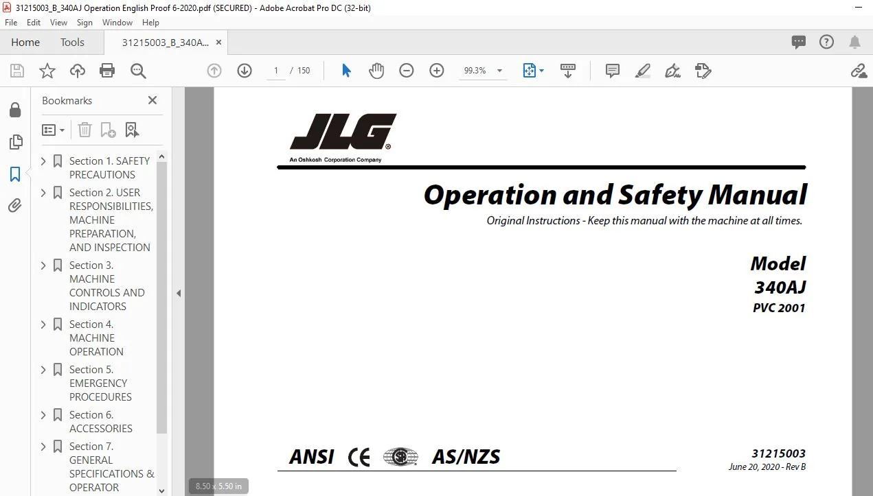The width and height of the screenshot is (873, 496).
Task: Jump to Section 5 Emergency Procedures
Action: 100,383
